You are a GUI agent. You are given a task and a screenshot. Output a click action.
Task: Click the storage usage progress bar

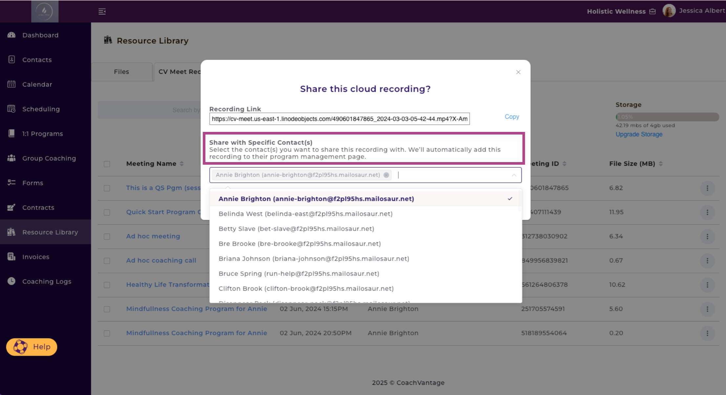point(667,117)
